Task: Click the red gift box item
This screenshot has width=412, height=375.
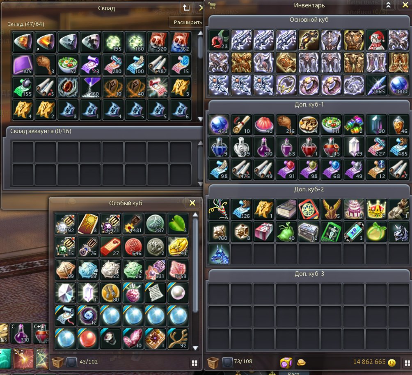Action: (263, 232)
